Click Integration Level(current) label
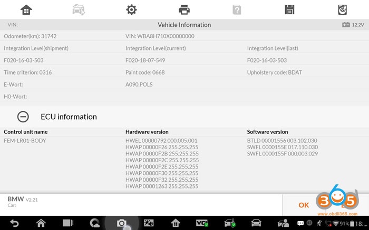 pos(156,48)
